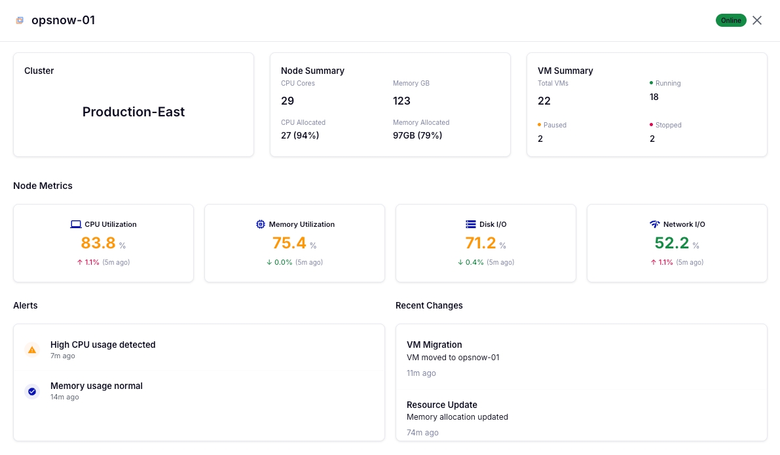Click the blue checkmark alert icon
The image size is (780, 455).
[32, 392]
